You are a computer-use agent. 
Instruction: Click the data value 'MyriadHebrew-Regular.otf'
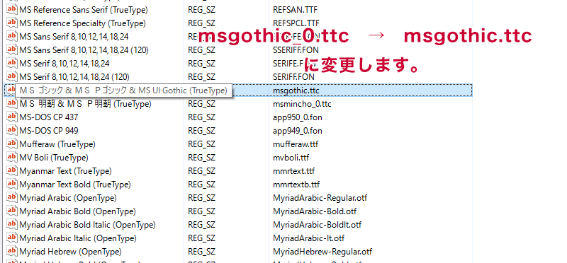pyautogui.click(x=322, y=252)
